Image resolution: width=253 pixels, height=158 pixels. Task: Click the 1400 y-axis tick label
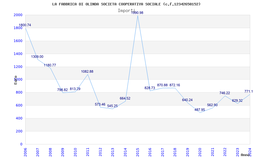click(x=18, y=54)
